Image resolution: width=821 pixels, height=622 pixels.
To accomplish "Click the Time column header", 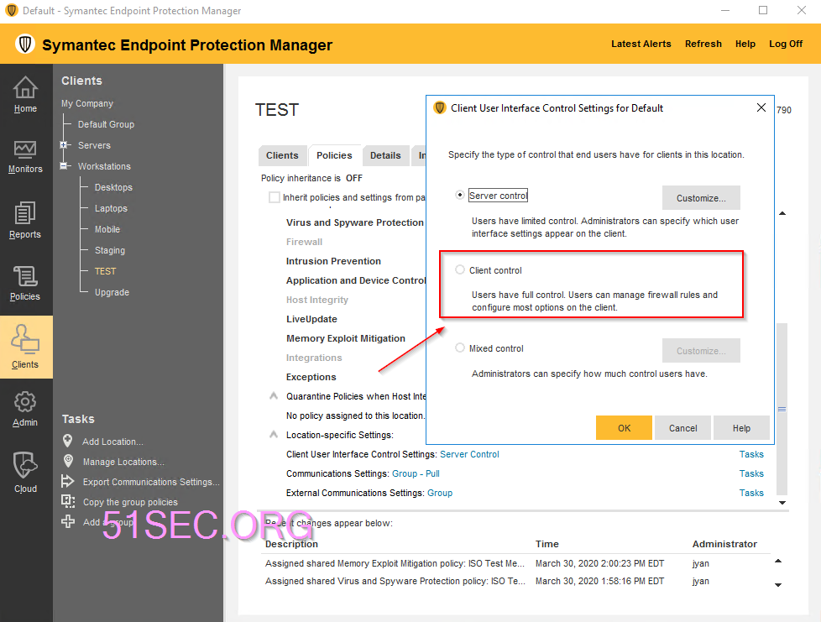I will coord(547,544).
